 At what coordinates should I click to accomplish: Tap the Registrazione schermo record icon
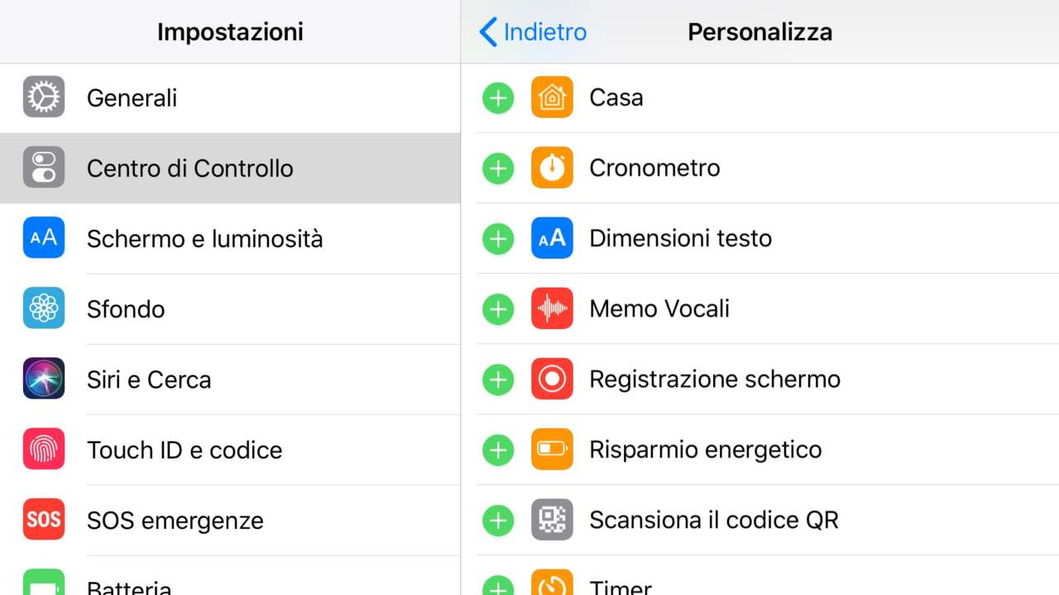click(552, 379)
